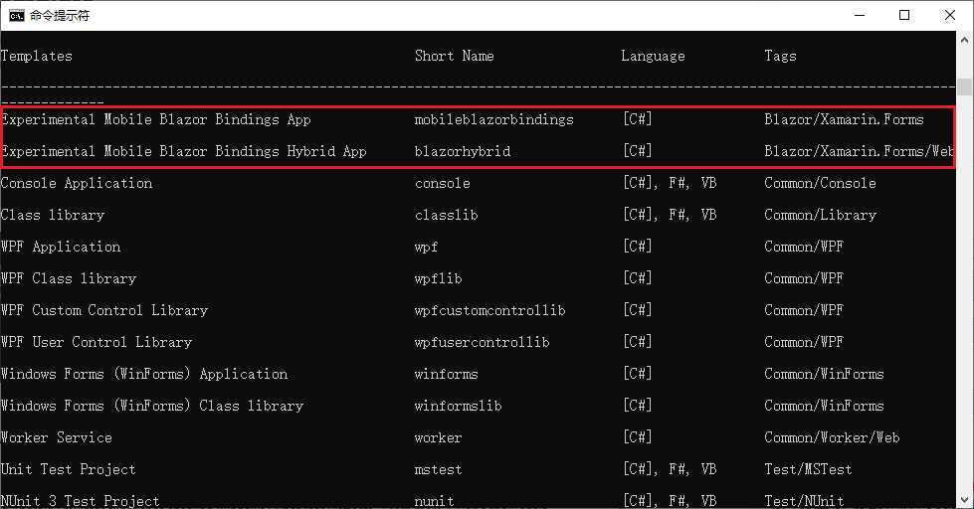Click 'Blazor/Xamarin.Forms' tag of mobileblazorbindings row
Screen dimensions: 974x509
[844, 120]
